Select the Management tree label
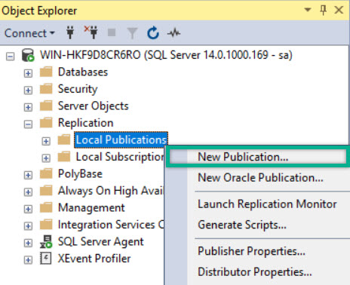350x285 pixels. (91, 208)
